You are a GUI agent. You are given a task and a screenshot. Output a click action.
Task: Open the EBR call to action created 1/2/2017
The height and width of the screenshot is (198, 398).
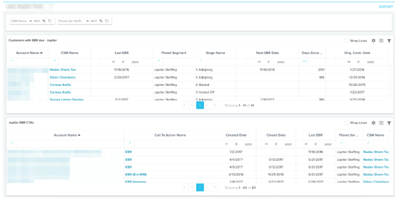pos(128,152)
